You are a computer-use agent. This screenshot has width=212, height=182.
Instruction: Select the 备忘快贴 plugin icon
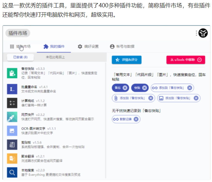click(12, 73)
